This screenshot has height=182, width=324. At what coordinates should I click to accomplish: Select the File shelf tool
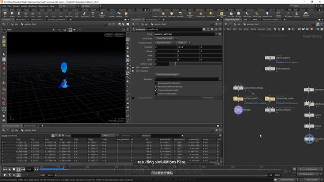(x=126, y=15)
